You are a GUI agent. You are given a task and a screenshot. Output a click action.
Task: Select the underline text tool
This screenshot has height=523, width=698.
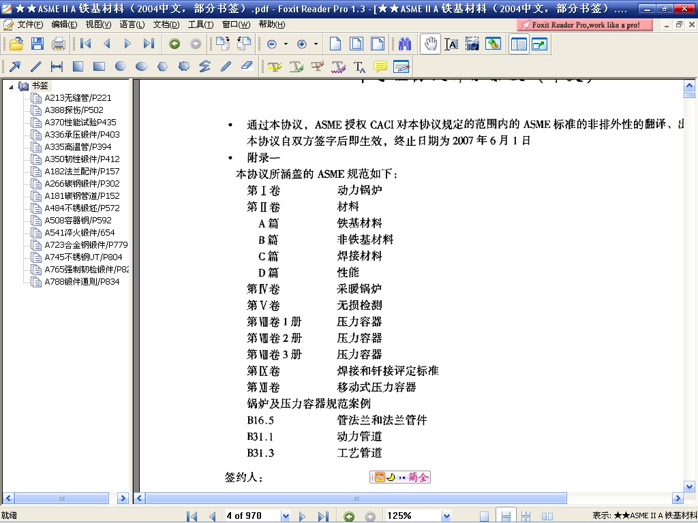coord(296,67)
